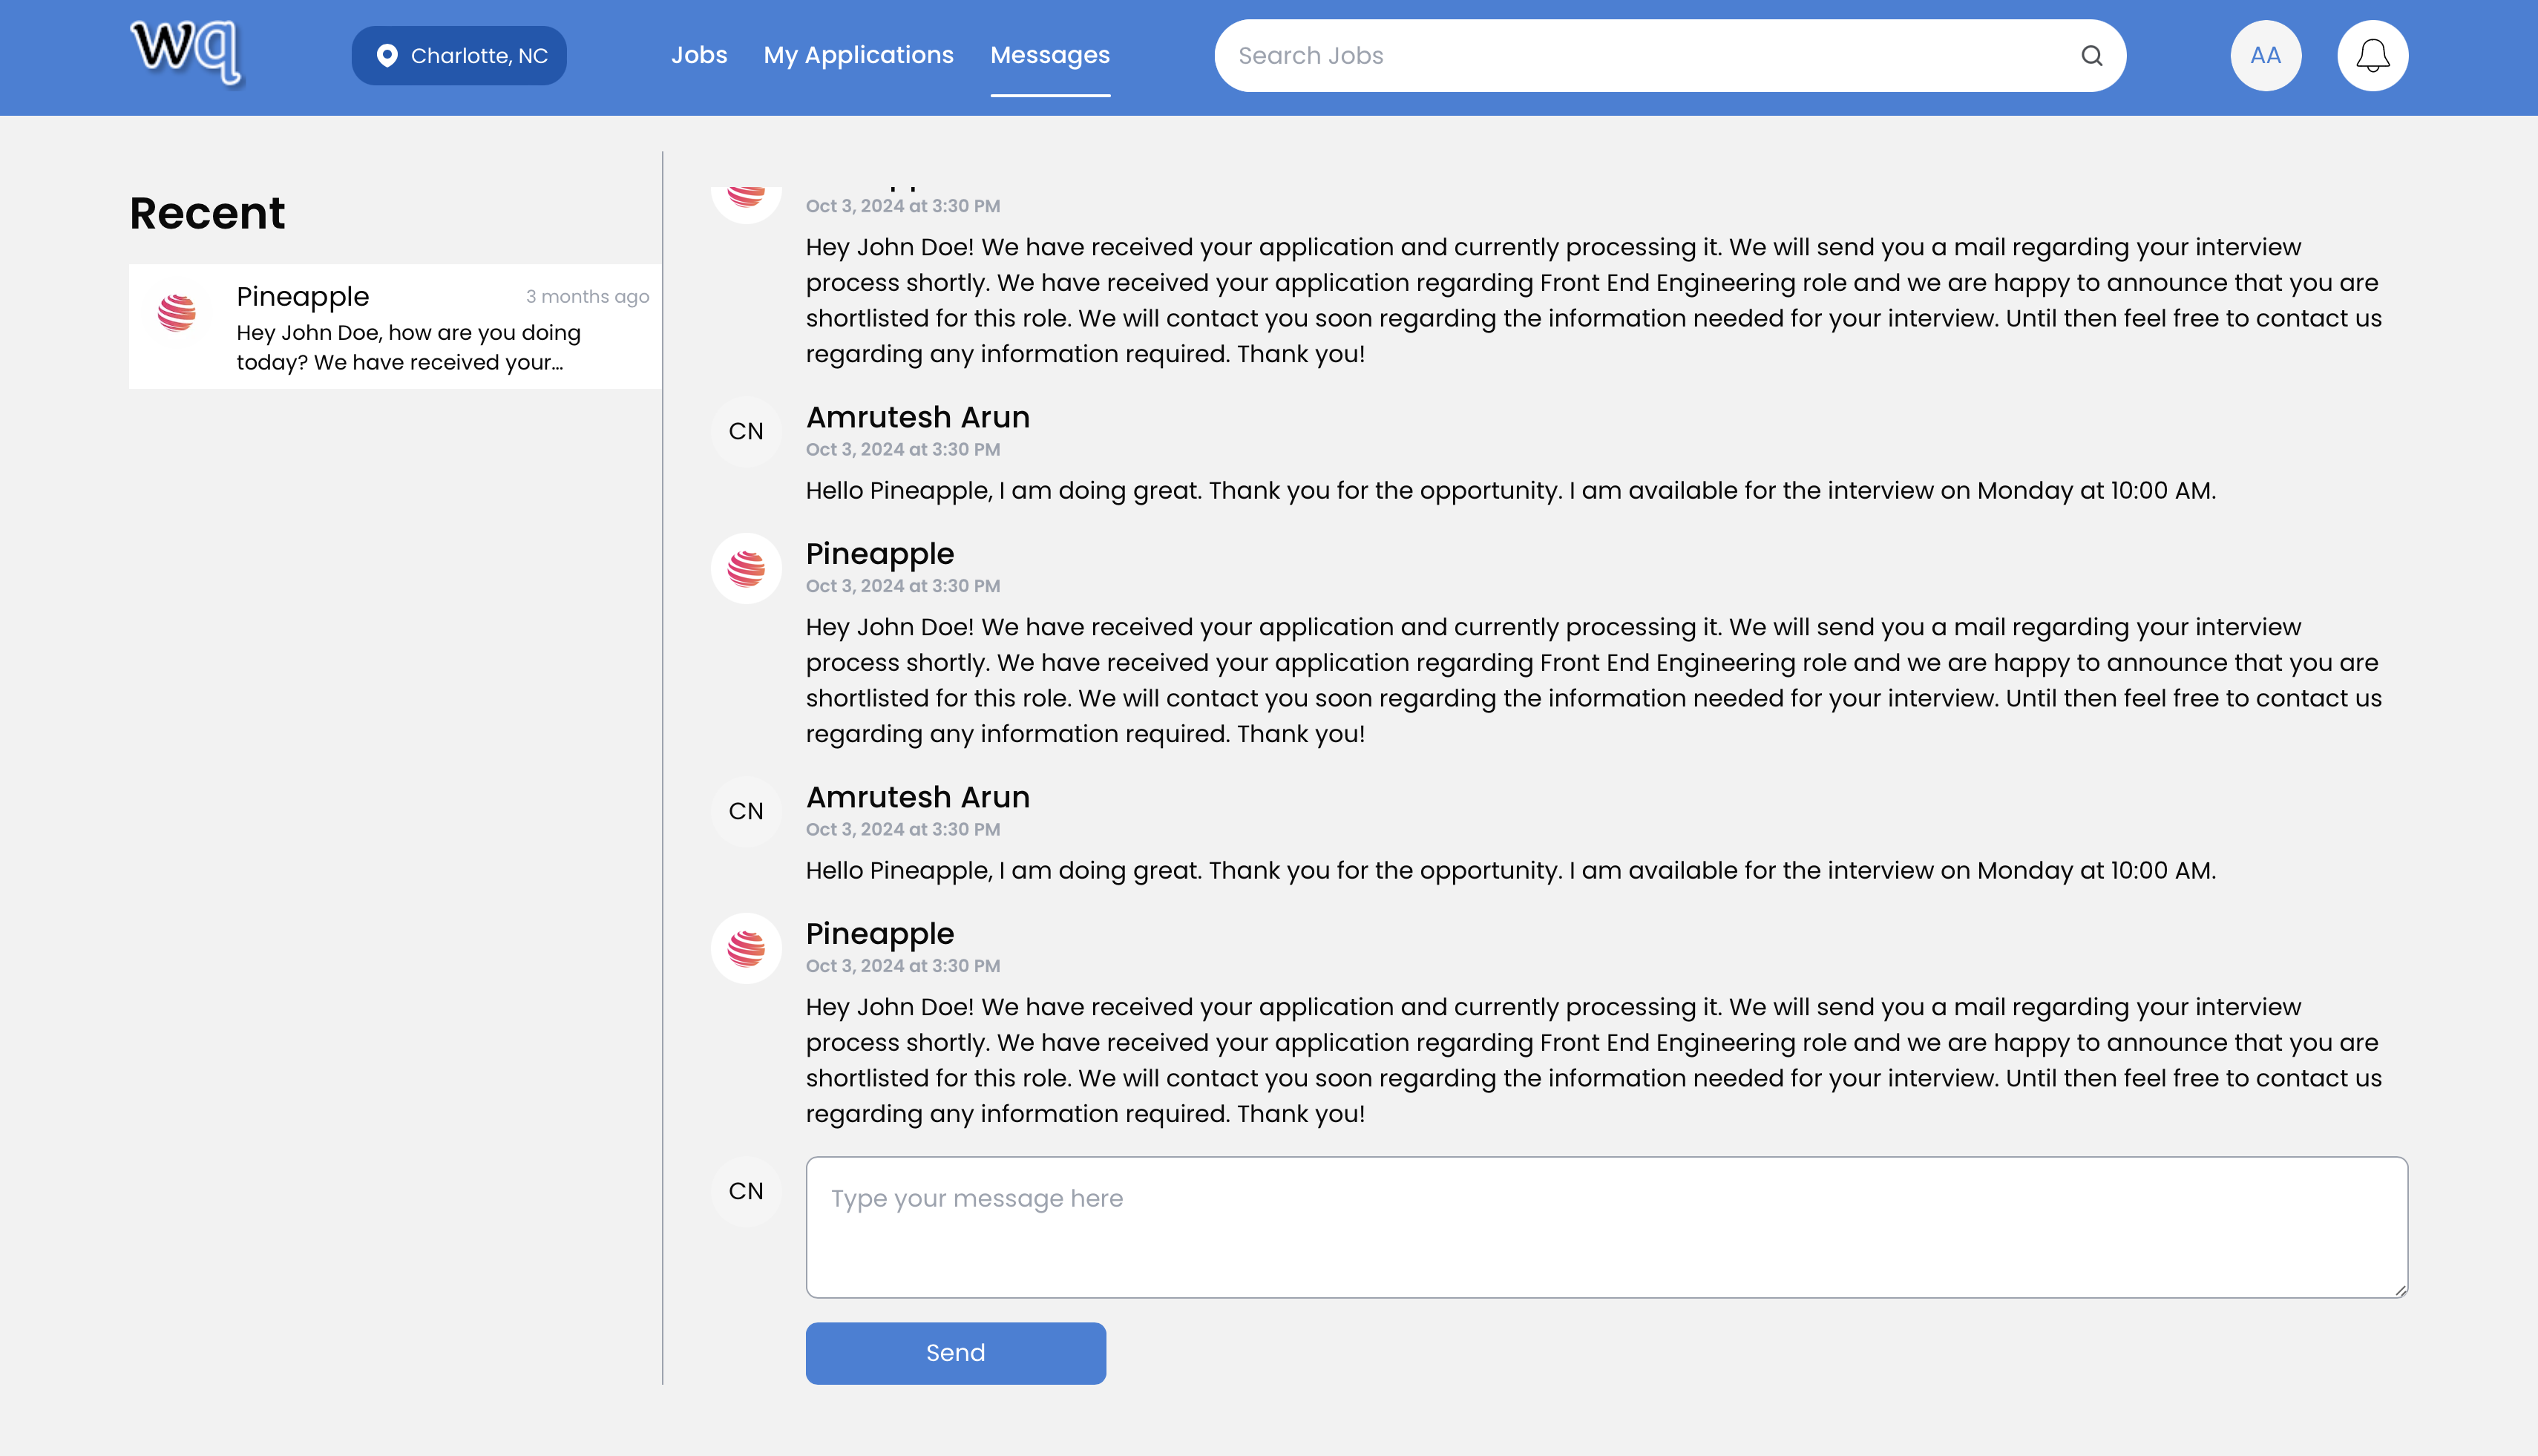Screen dimensions: 2538x1456
Task: Open the AA profile avatar
Action: tap(2265, 56)
